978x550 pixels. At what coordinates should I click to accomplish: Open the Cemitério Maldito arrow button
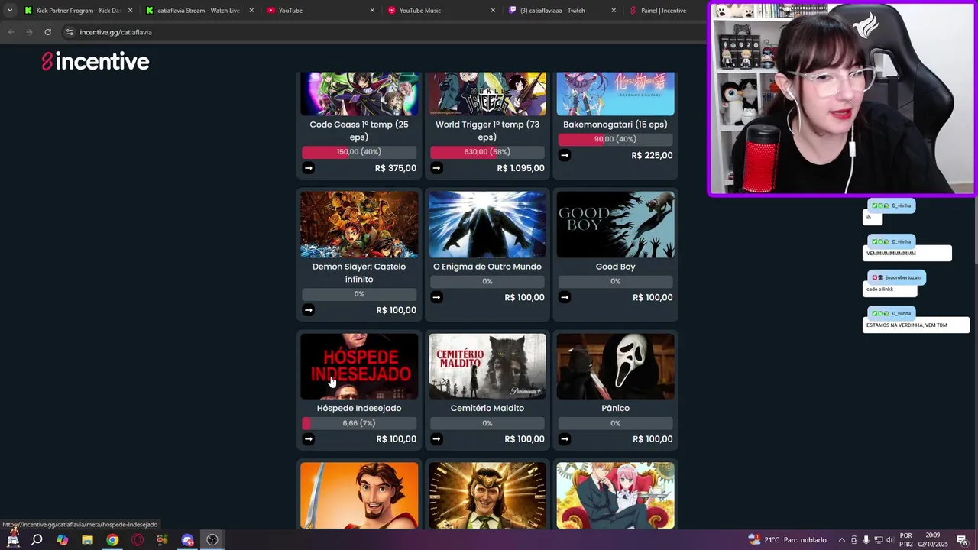[x=436, y=439]
